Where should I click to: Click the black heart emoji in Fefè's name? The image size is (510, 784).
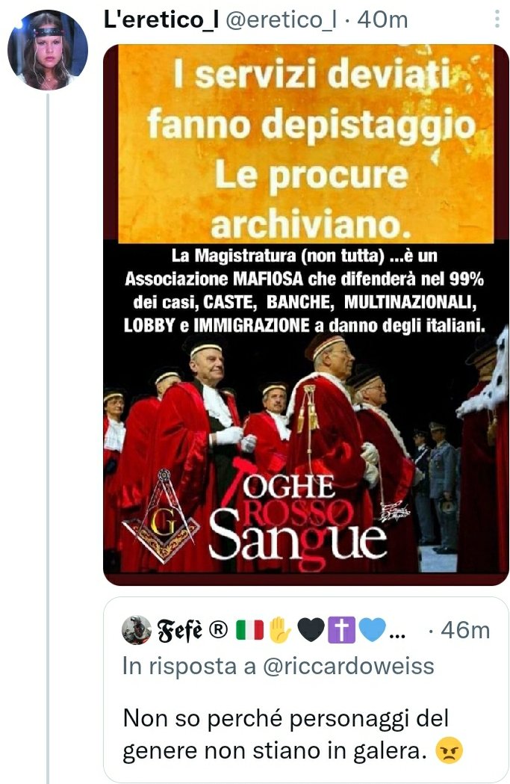(311, 630)
